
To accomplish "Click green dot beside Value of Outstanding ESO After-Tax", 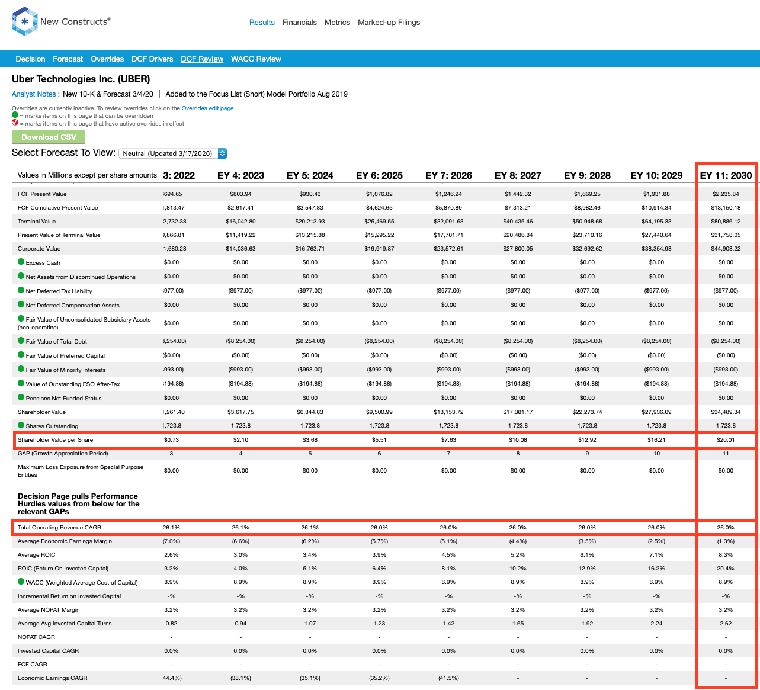I will [21, 383].
